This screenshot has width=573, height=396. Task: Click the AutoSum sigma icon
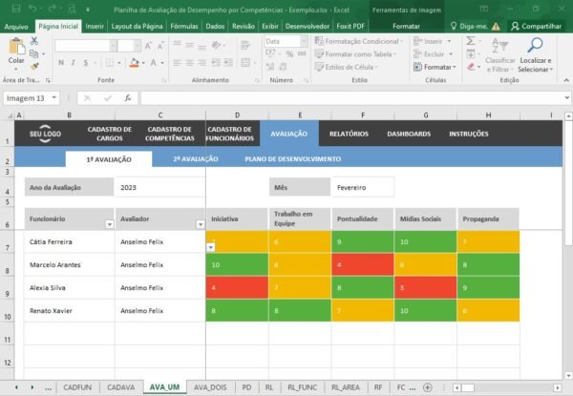(471, 40)
